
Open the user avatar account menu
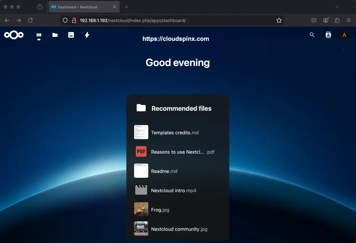coord(344,35)
